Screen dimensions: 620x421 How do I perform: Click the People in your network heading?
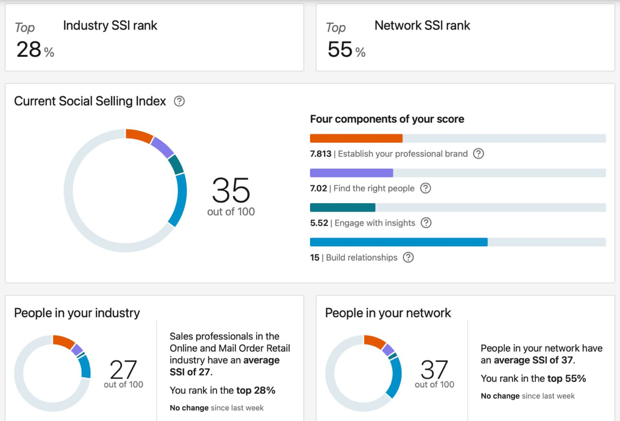(x=388, y=313)
